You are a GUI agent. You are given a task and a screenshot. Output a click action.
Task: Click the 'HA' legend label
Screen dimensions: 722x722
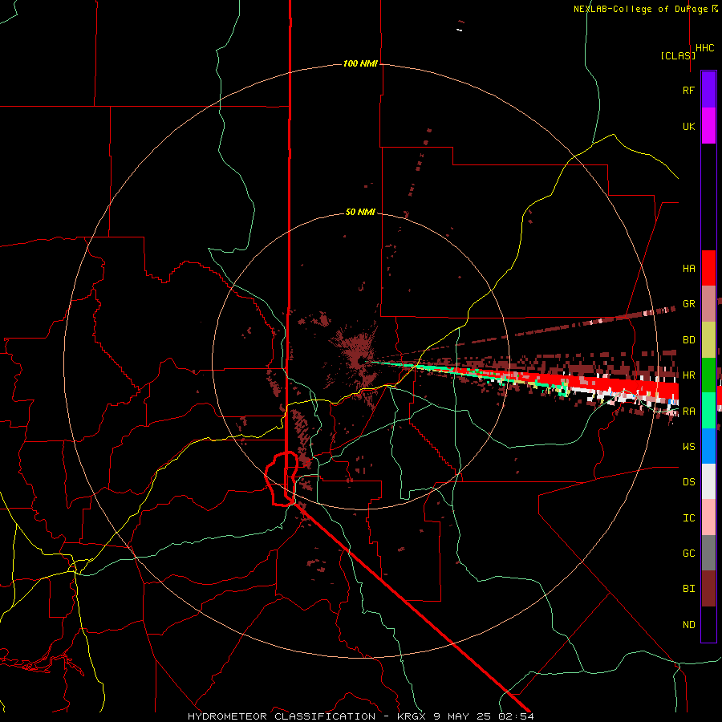pyautogui.click(x=688, y=268)
